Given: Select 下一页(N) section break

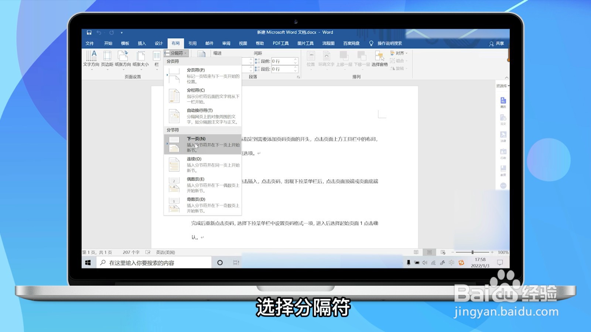Looking at the screenshot, I should 202,144.
